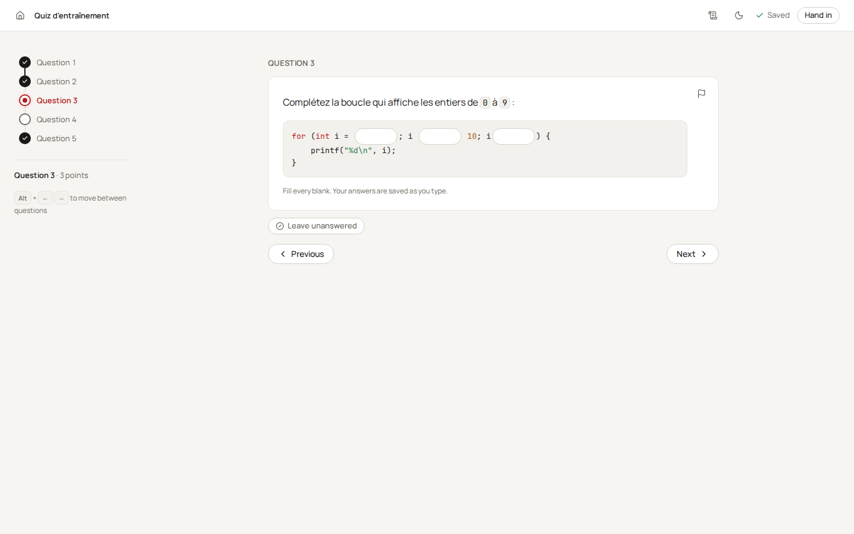
Task: Go to Question 2 in sidebar
Action: tap(47, 81)
